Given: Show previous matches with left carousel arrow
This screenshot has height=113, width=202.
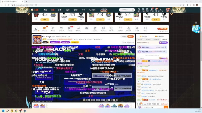Looking at the screenshot, I should pos(29,14).
